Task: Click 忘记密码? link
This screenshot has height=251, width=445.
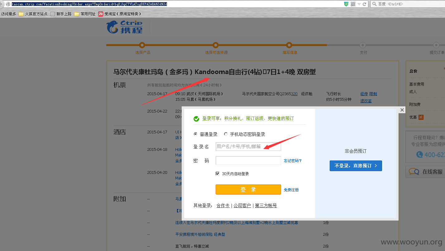Action: [293, 161]
